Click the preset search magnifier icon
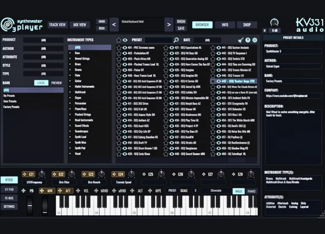 (176, 40)
